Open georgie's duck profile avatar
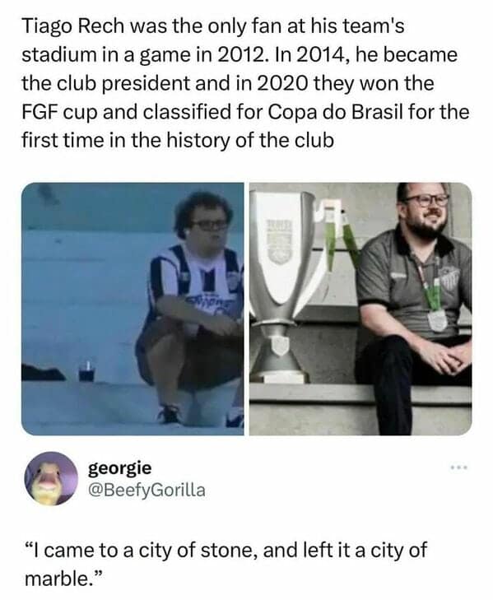The width and height of the screenshot is (493, 600). [51, 478]
